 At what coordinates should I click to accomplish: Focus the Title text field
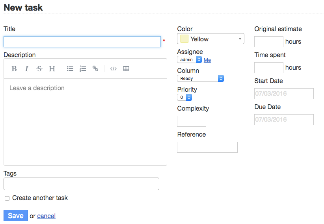(82, 42)
